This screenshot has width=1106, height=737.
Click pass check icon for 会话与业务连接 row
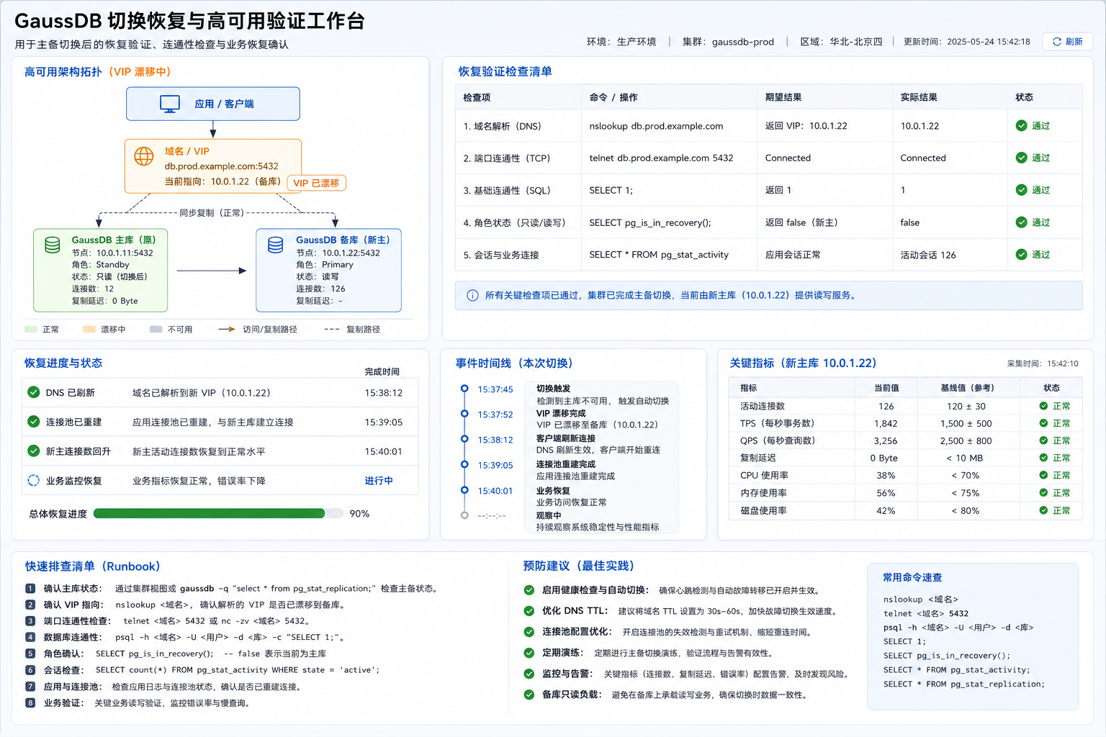click(x=1021, y=254)
